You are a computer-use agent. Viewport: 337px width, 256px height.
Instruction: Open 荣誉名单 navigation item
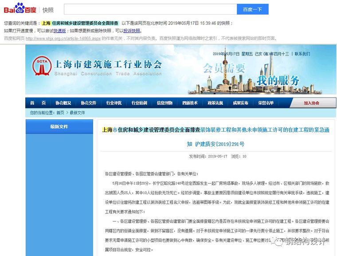coord(266,103)
